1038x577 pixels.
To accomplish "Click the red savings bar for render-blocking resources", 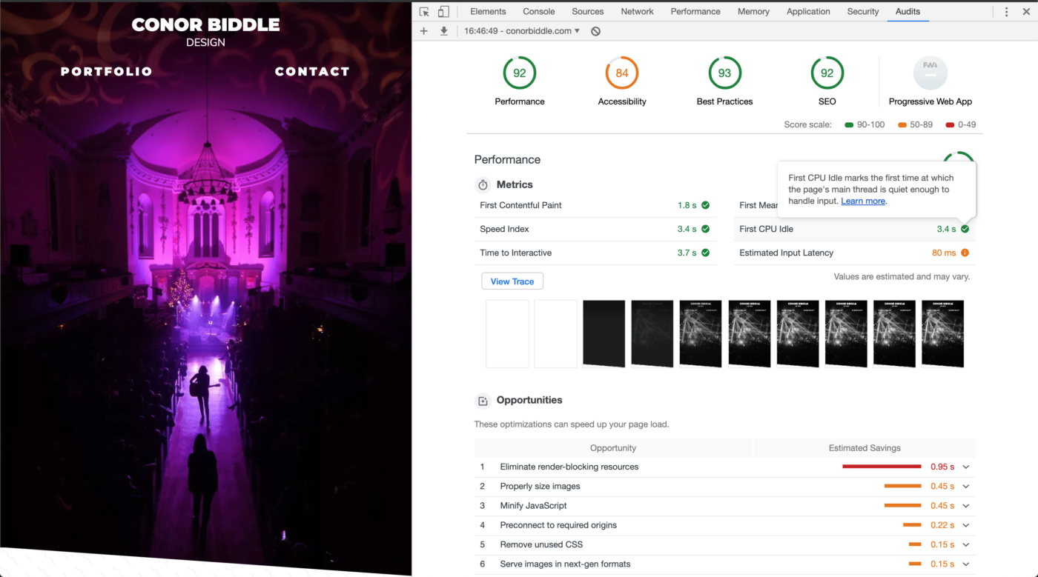I will 882,467.
